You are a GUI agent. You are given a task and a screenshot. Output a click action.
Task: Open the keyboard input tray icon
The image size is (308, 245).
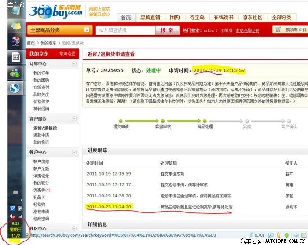tap(16, 192)
